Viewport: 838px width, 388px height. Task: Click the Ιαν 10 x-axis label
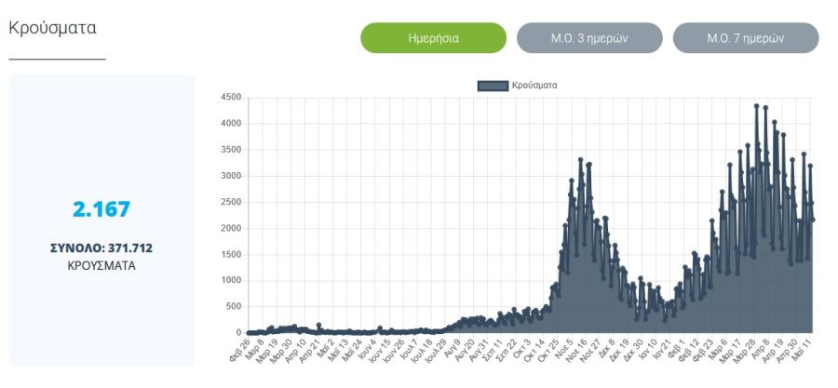(x=651, y=349)
